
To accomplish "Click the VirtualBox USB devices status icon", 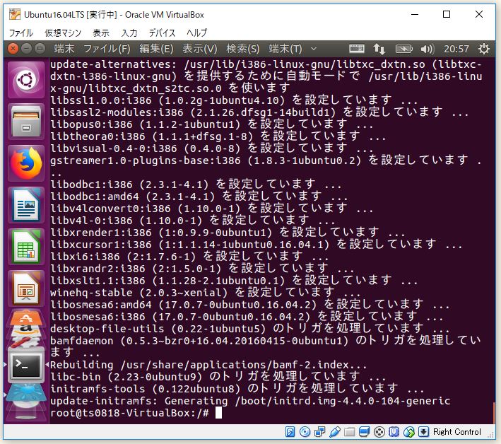I will (x=334, y=432).
